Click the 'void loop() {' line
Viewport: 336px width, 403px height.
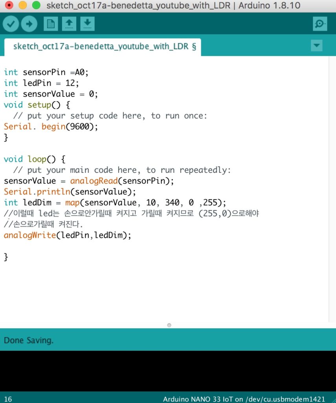click(35, 159)
